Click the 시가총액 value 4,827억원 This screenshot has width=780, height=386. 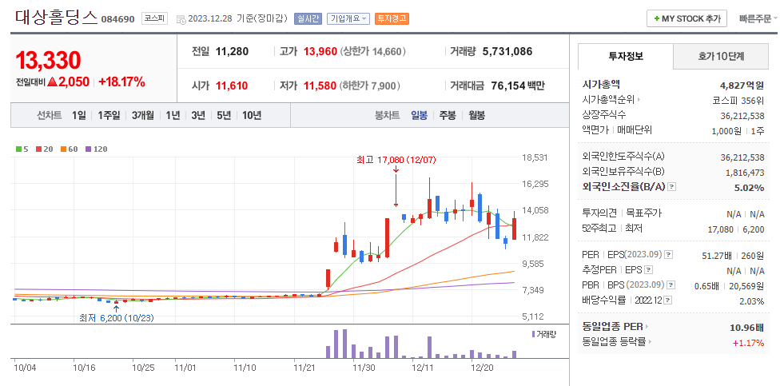742,85
